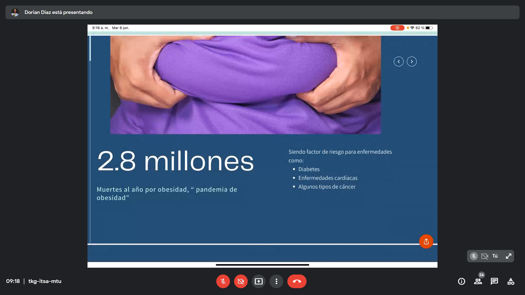Click the 2.8 millones heading
Image resolution: width=525 pixels, height=295 pixels.
tap(175, 161)
